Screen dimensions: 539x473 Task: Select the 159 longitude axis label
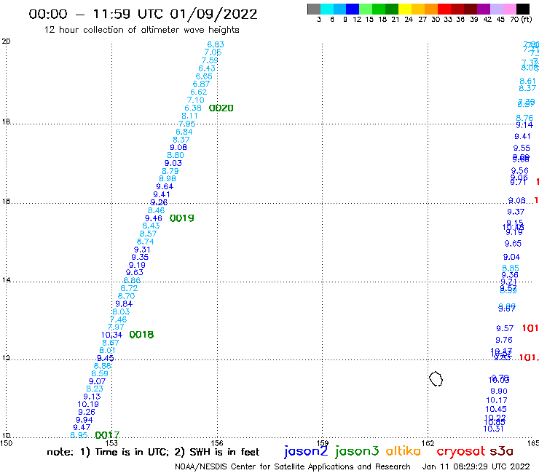point(322,443)
